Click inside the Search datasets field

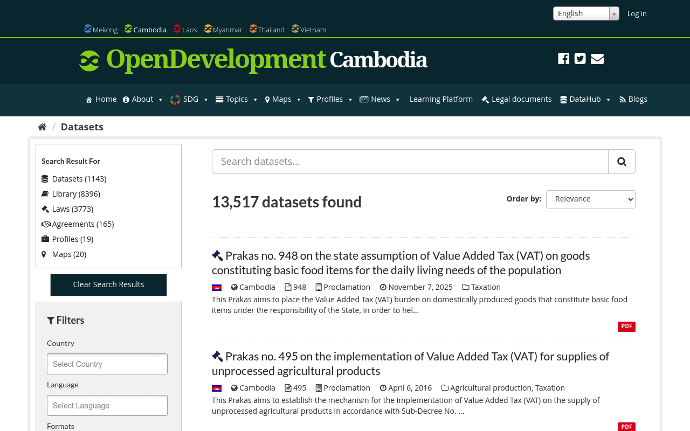pos(410,162)
